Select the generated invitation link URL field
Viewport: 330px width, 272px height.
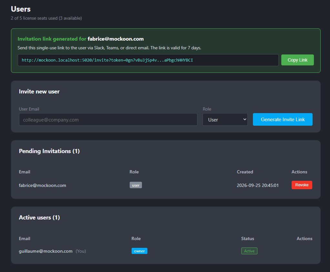coord(148,60)
